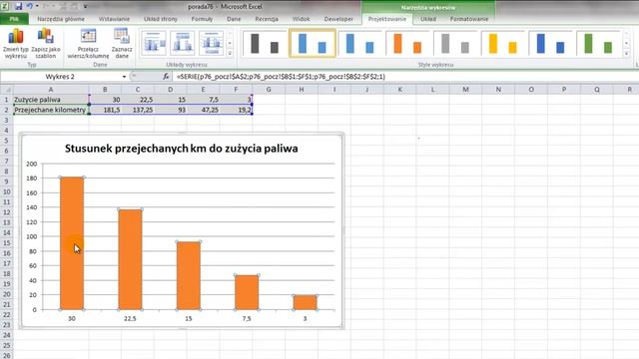The width and height of the screenshot is (639, 359).
Task: Click the vertical axis label 200
Action: point(31,164)
